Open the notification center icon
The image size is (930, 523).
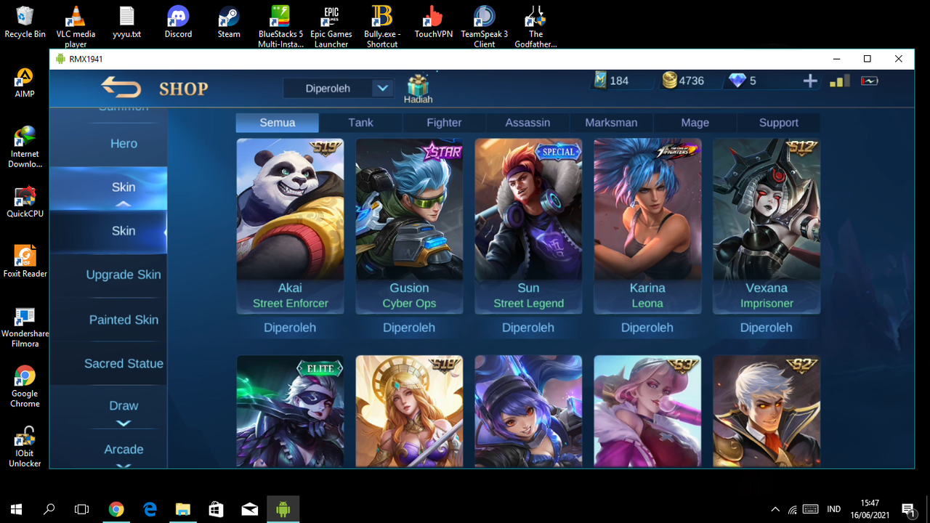coord(908,509)
